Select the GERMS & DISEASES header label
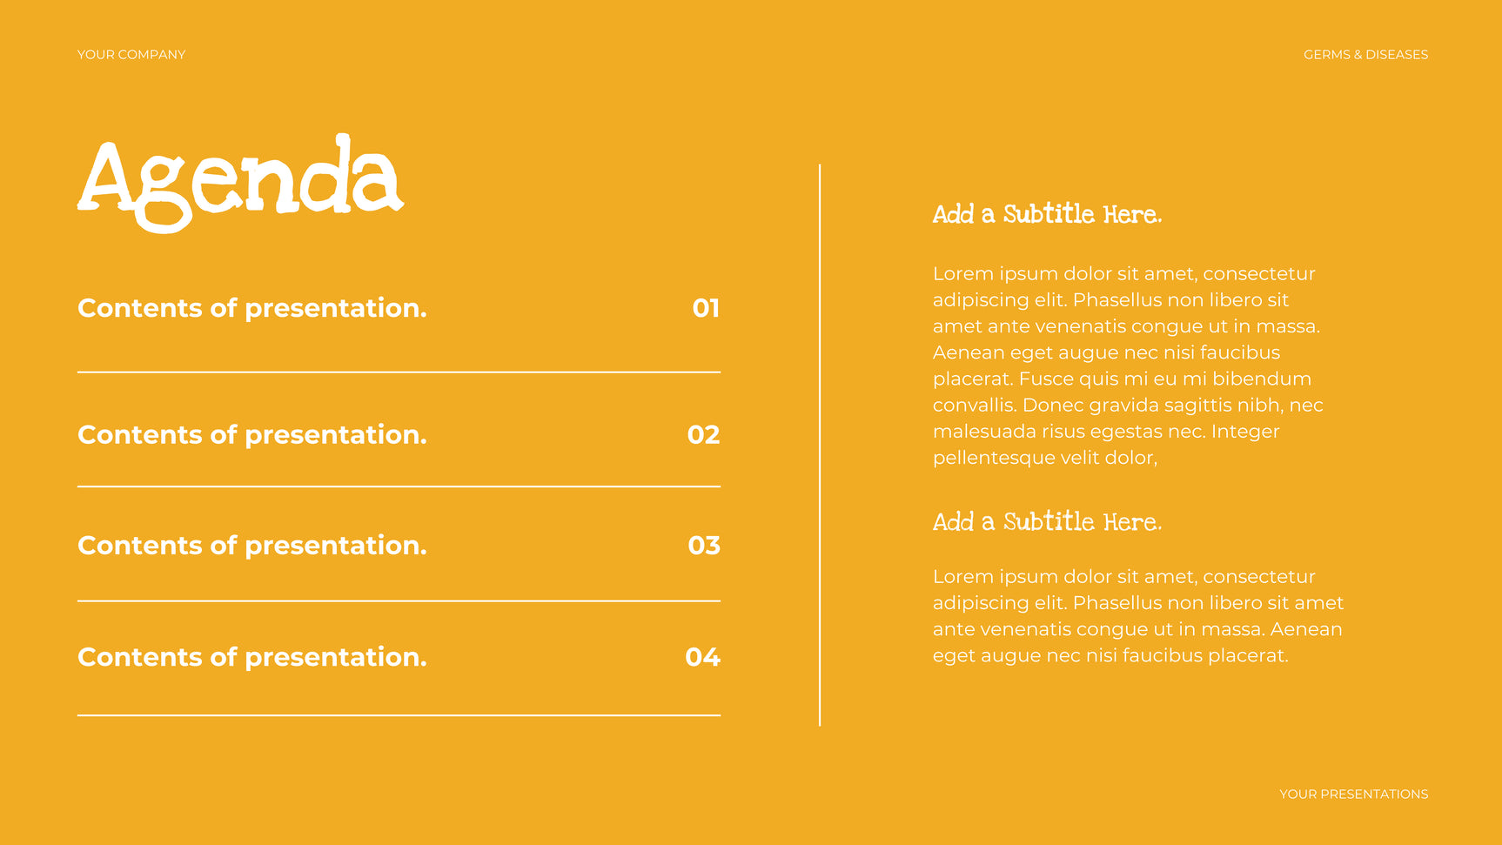 pos(1365,54)
